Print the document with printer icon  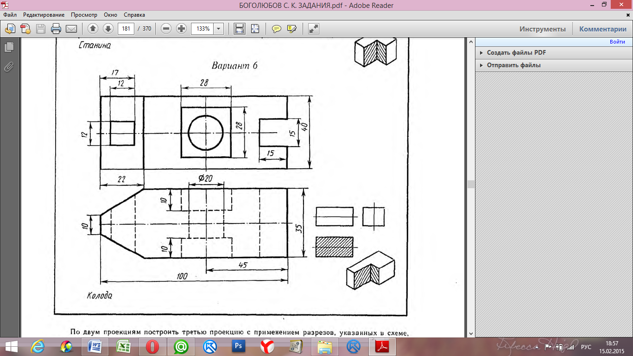pyautogui.click(x=56, y=29)
